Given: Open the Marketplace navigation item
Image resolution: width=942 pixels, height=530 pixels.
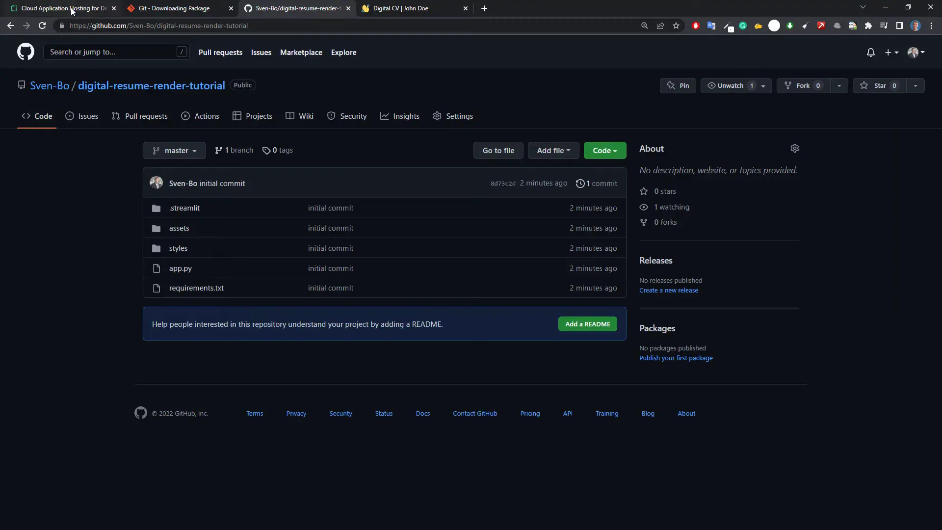Looking at the screenshot, I should [301, 52].
